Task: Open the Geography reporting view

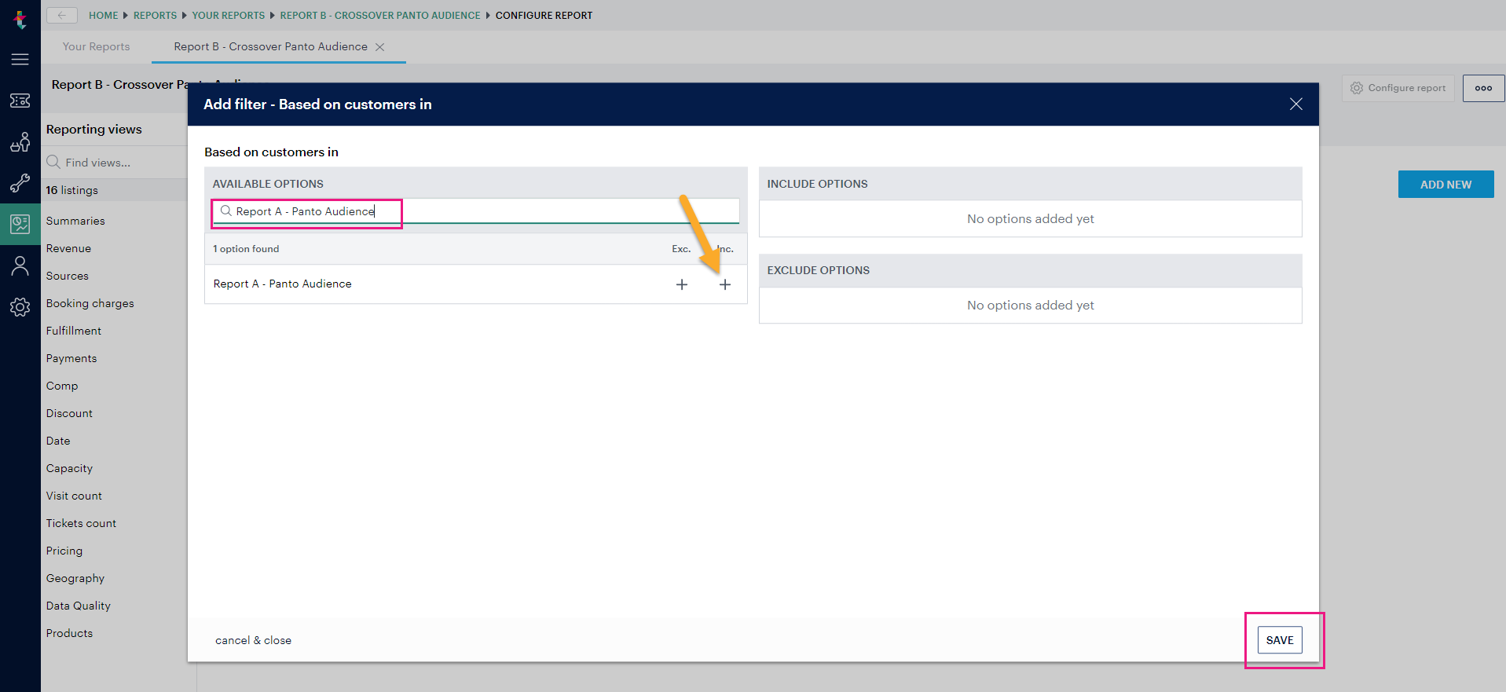Action: pos(75,578)
